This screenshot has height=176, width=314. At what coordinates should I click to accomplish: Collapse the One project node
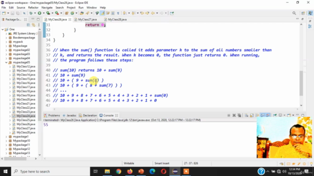tap(2, 29)
